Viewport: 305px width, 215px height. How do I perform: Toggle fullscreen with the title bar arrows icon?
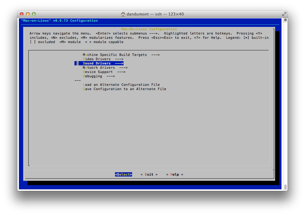tap(284, 14)
